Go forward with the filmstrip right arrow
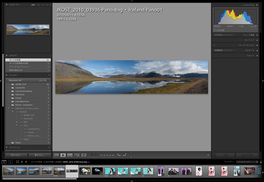This screenshot has width=264, height=182. point(26,162)
